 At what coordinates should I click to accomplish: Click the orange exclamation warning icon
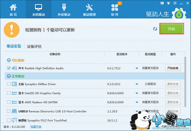coord(12,30)
